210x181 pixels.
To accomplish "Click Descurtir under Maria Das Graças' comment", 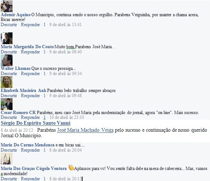I will pyautogui.click(x=9, y=178).
